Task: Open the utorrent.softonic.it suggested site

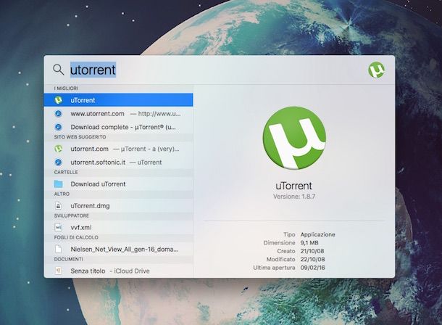Action: [x=118, y=162]
